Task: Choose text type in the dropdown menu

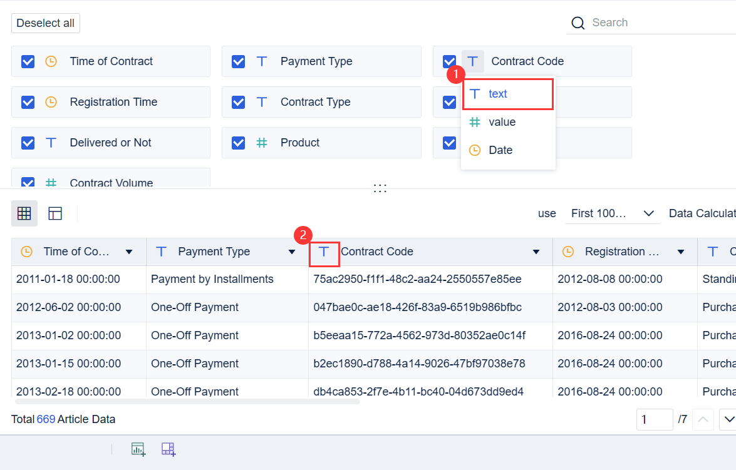Action: click(x=509, y=94)
